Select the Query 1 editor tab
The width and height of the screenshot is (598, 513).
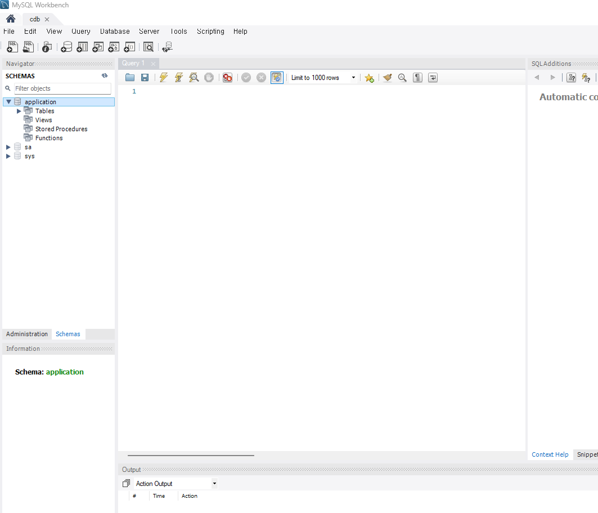pos(133,64)
